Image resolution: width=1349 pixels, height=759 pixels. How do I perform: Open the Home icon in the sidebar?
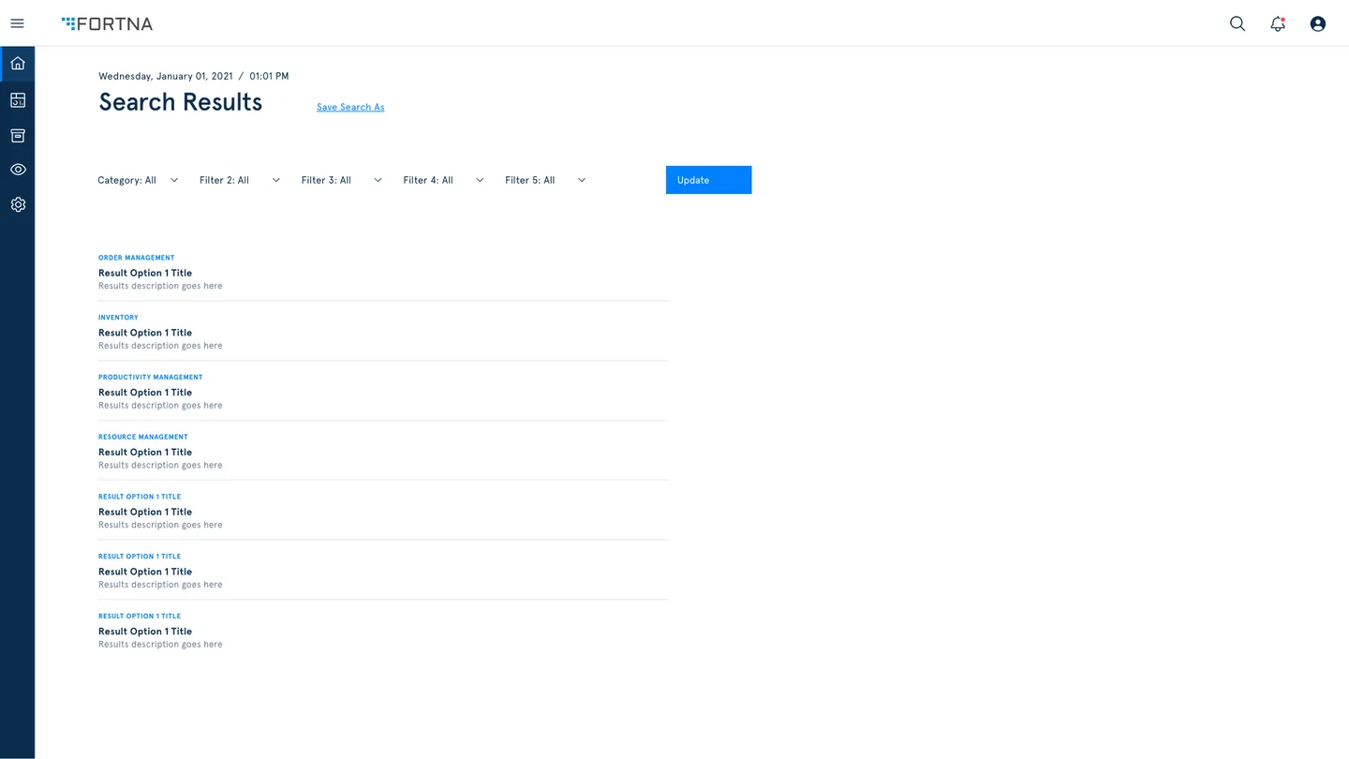(17, 63)
